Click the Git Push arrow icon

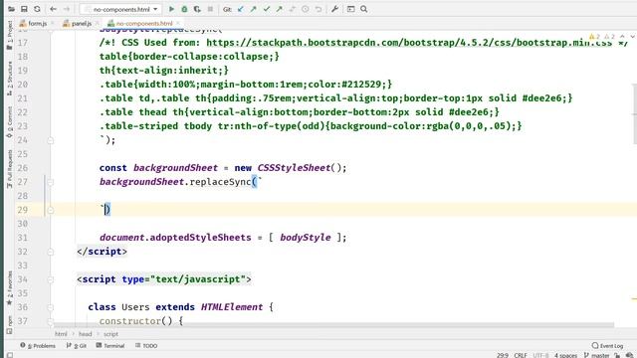click(x=279, y=9)
